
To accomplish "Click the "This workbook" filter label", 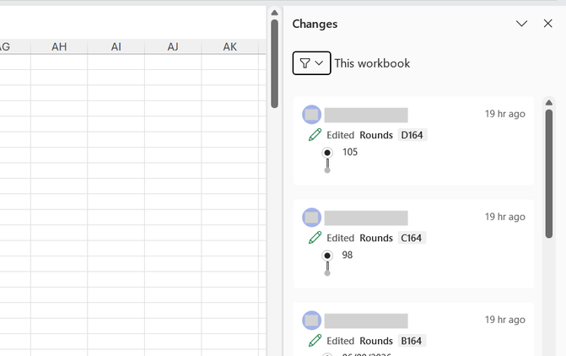I will point(372,63).
